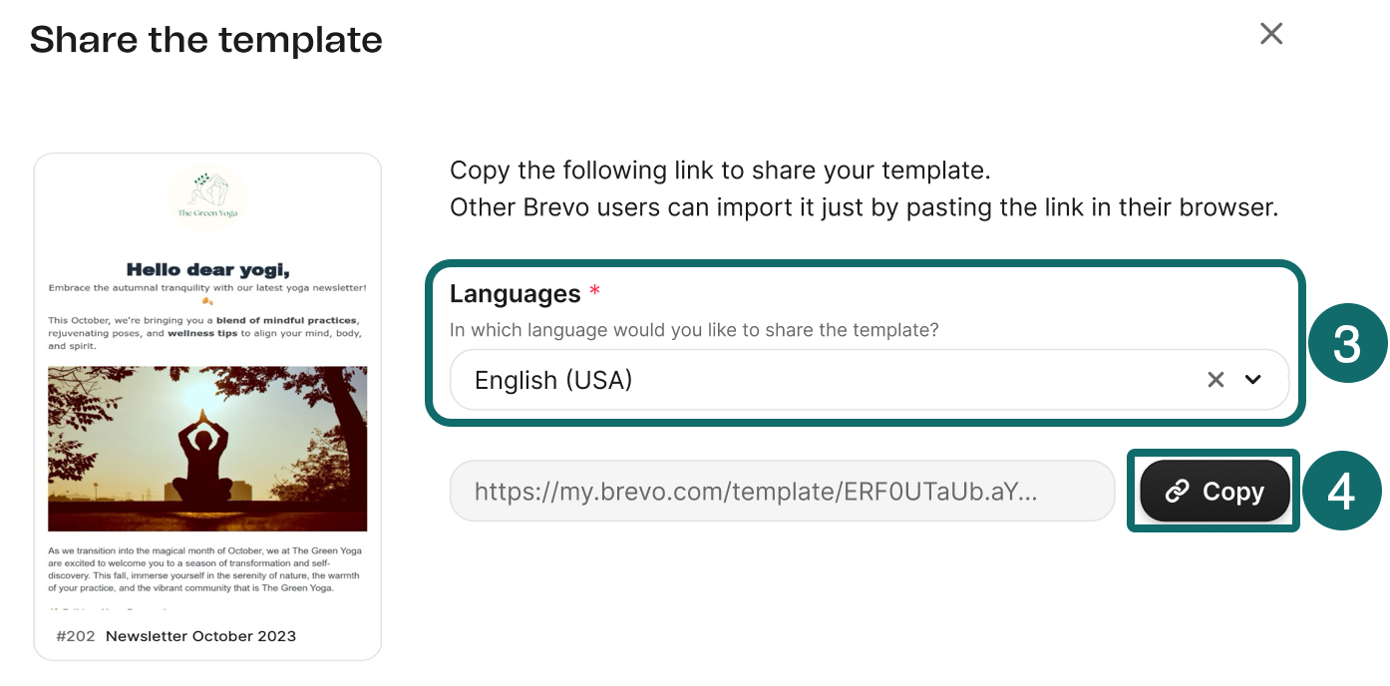Click the flame emoji in the template greeting
The width and height of the screenshot is (1390, 686).
click(x=208, y=301)
